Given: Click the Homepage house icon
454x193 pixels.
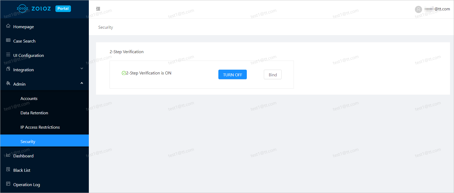Looking at the screenshot, I should (x=8, y=26).
